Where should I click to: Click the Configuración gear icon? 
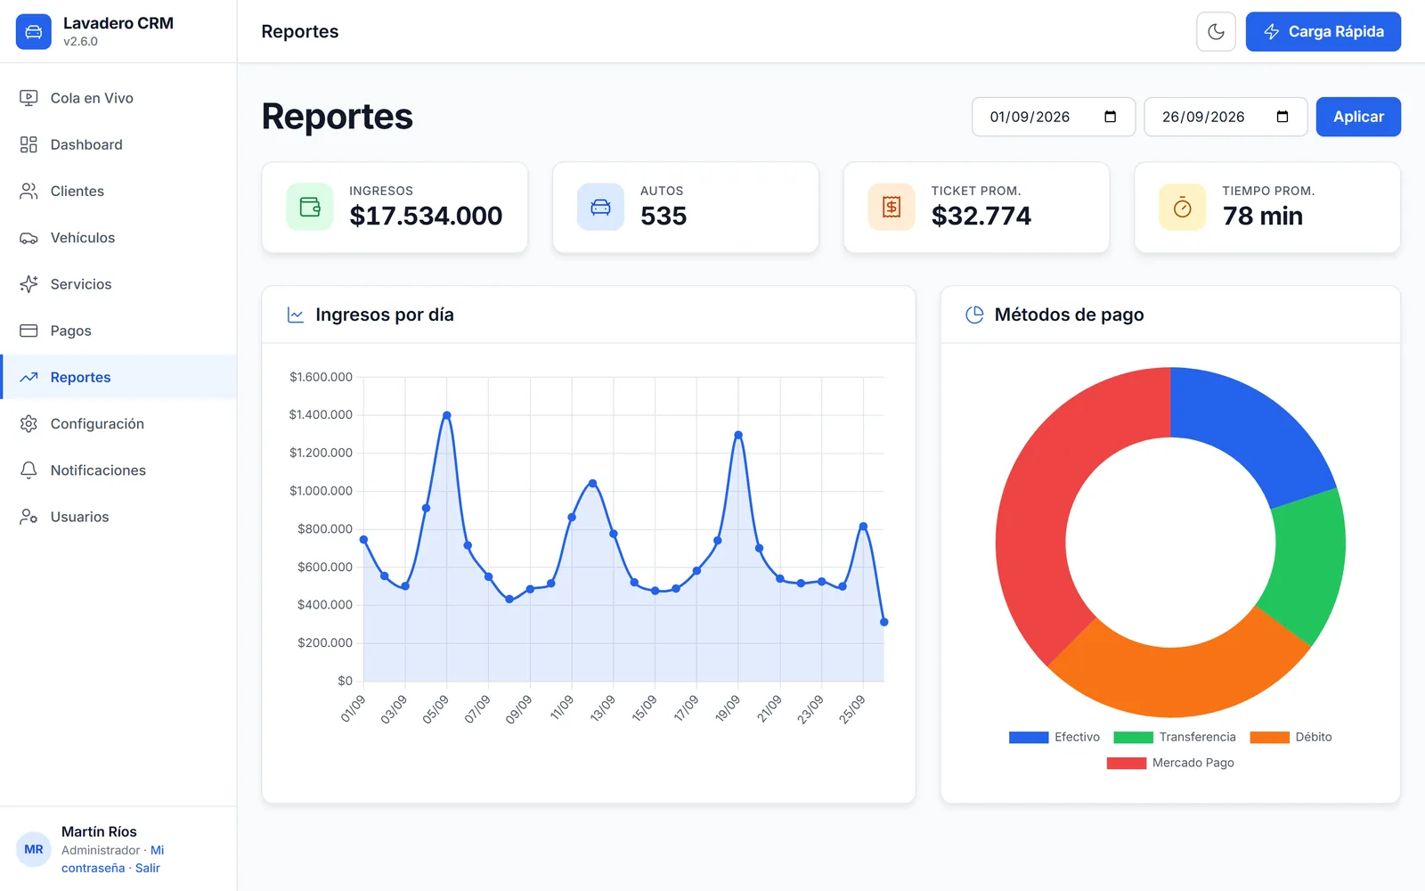tap(28, 424)
